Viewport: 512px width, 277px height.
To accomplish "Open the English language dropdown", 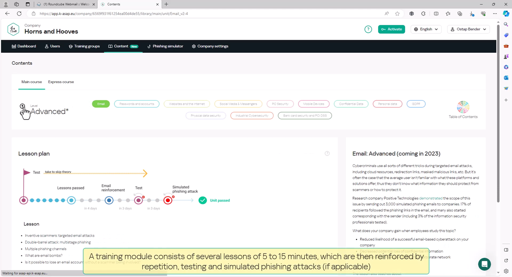I will tap(426, 29).
